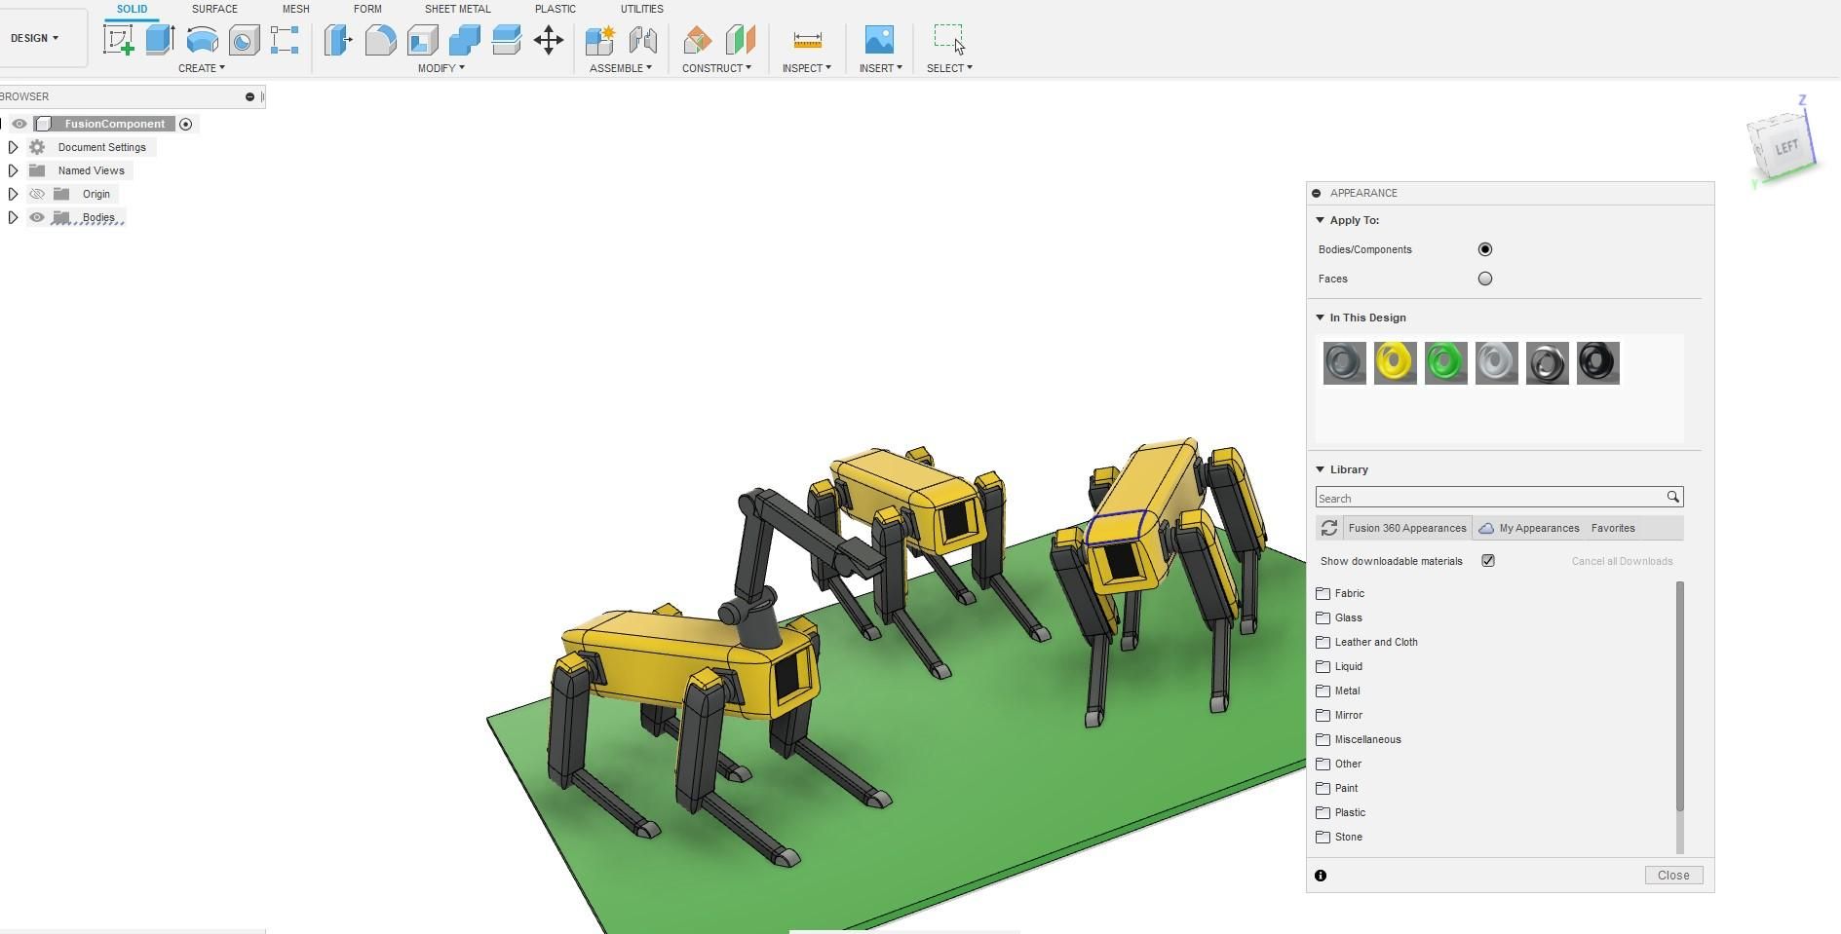This screenshot has width=1841, height=934.
Task: Activate the Move/Copy tool
Action: point(549,41)
